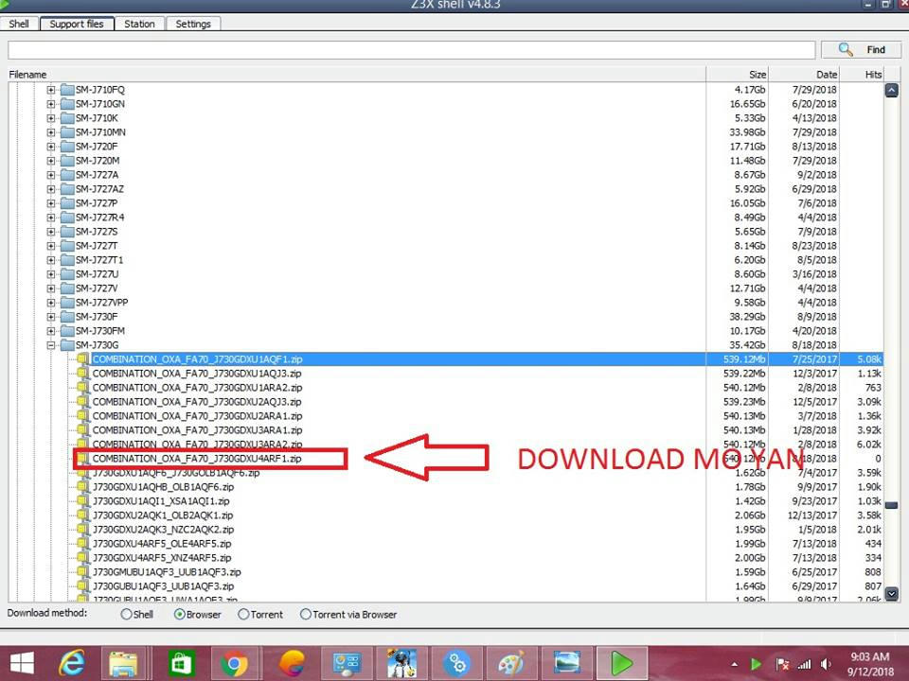This screenshot has width=909, height=681.
Task: Click the SM-J727U folder icon
Action: click(67, 274)
